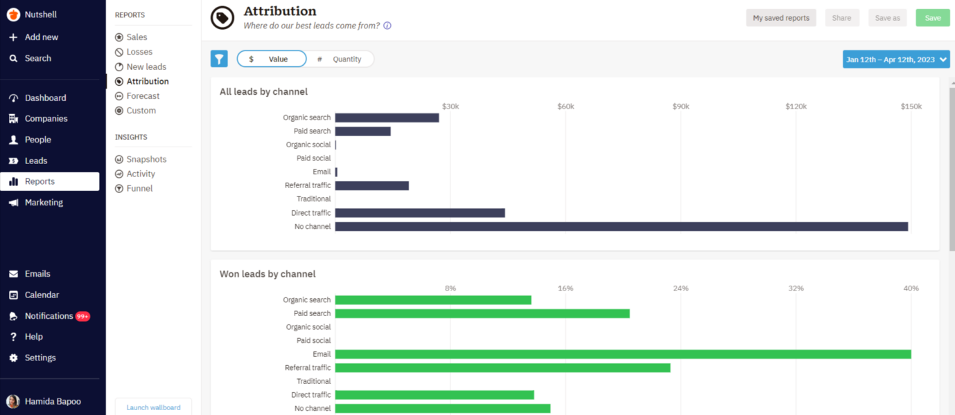This screenshot has width=955, height=415.
Task: Click the info icon beside the report subtitle
Action: [387, 26]
